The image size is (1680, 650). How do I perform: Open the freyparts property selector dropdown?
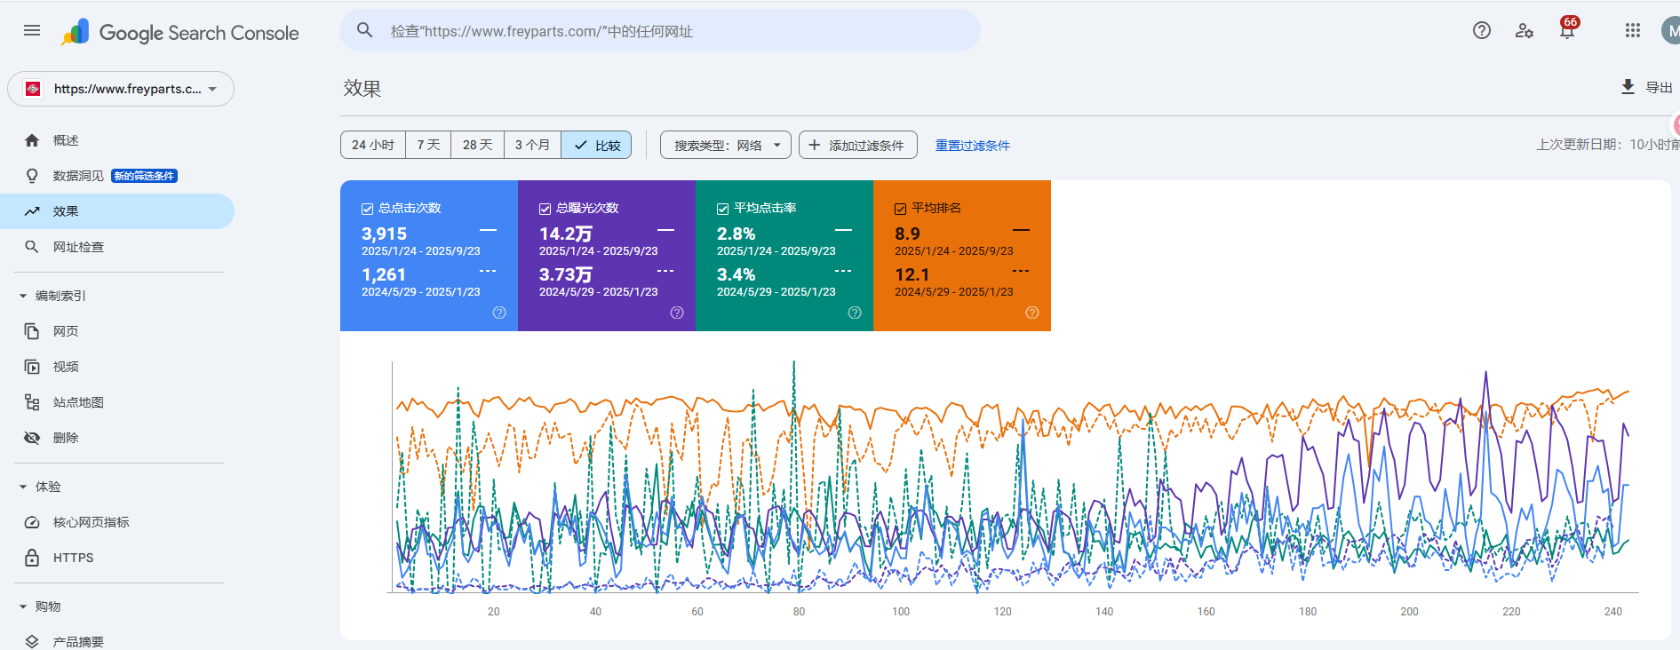(x=121, y=89)
